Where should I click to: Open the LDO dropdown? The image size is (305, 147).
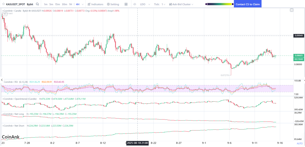click(145, 4)
